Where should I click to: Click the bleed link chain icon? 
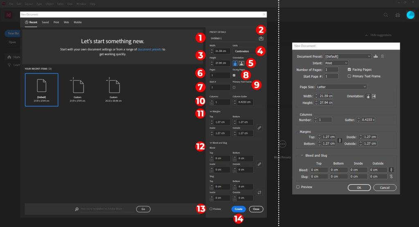coord(259,164)
